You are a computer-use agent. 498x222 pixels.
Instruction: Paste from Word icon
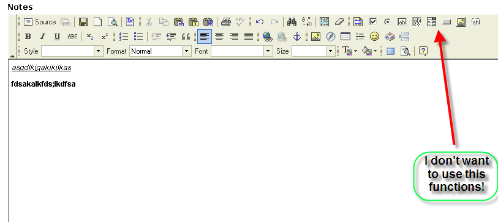pyautogui.click(x=208, y=22)
